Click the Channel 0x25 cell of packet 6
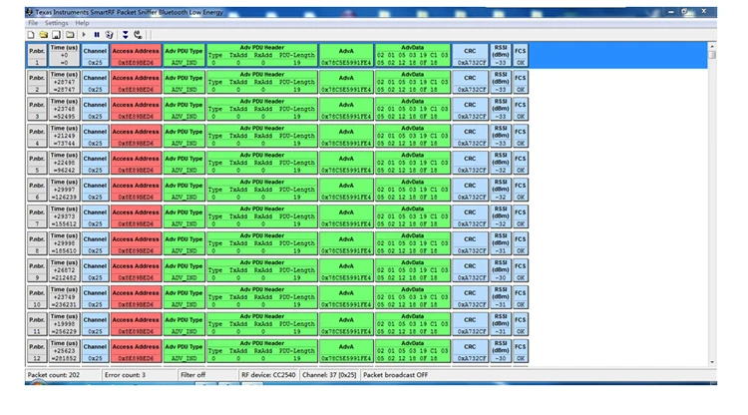This screenshot has width=748, height=415. click(x=95, y=190)
